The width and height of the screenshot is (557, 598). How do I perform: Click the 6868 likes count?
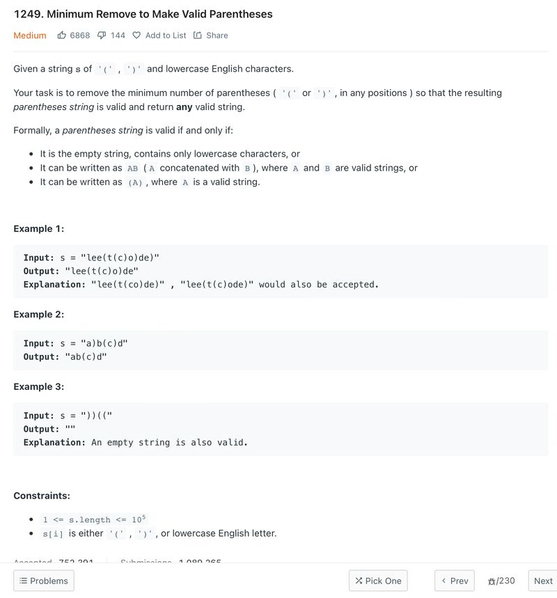(x=80, y=36)
